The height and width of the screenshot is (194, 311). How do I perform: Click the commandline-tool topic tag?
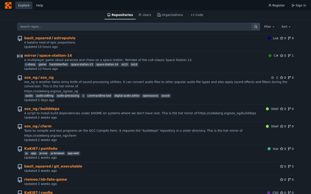(x=99, y=96)
